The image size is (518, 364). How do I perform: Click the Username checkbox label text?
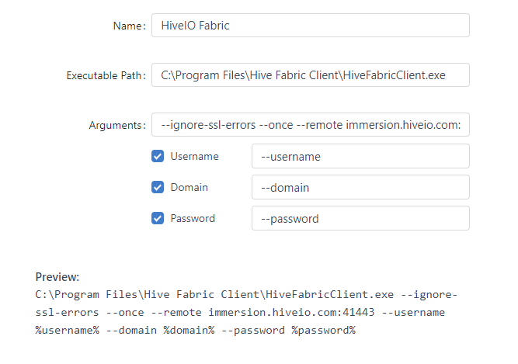tap(194, 156)
